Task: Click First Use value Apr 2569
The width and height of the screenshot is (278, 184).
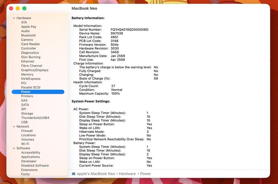Action: coord(118,60)
